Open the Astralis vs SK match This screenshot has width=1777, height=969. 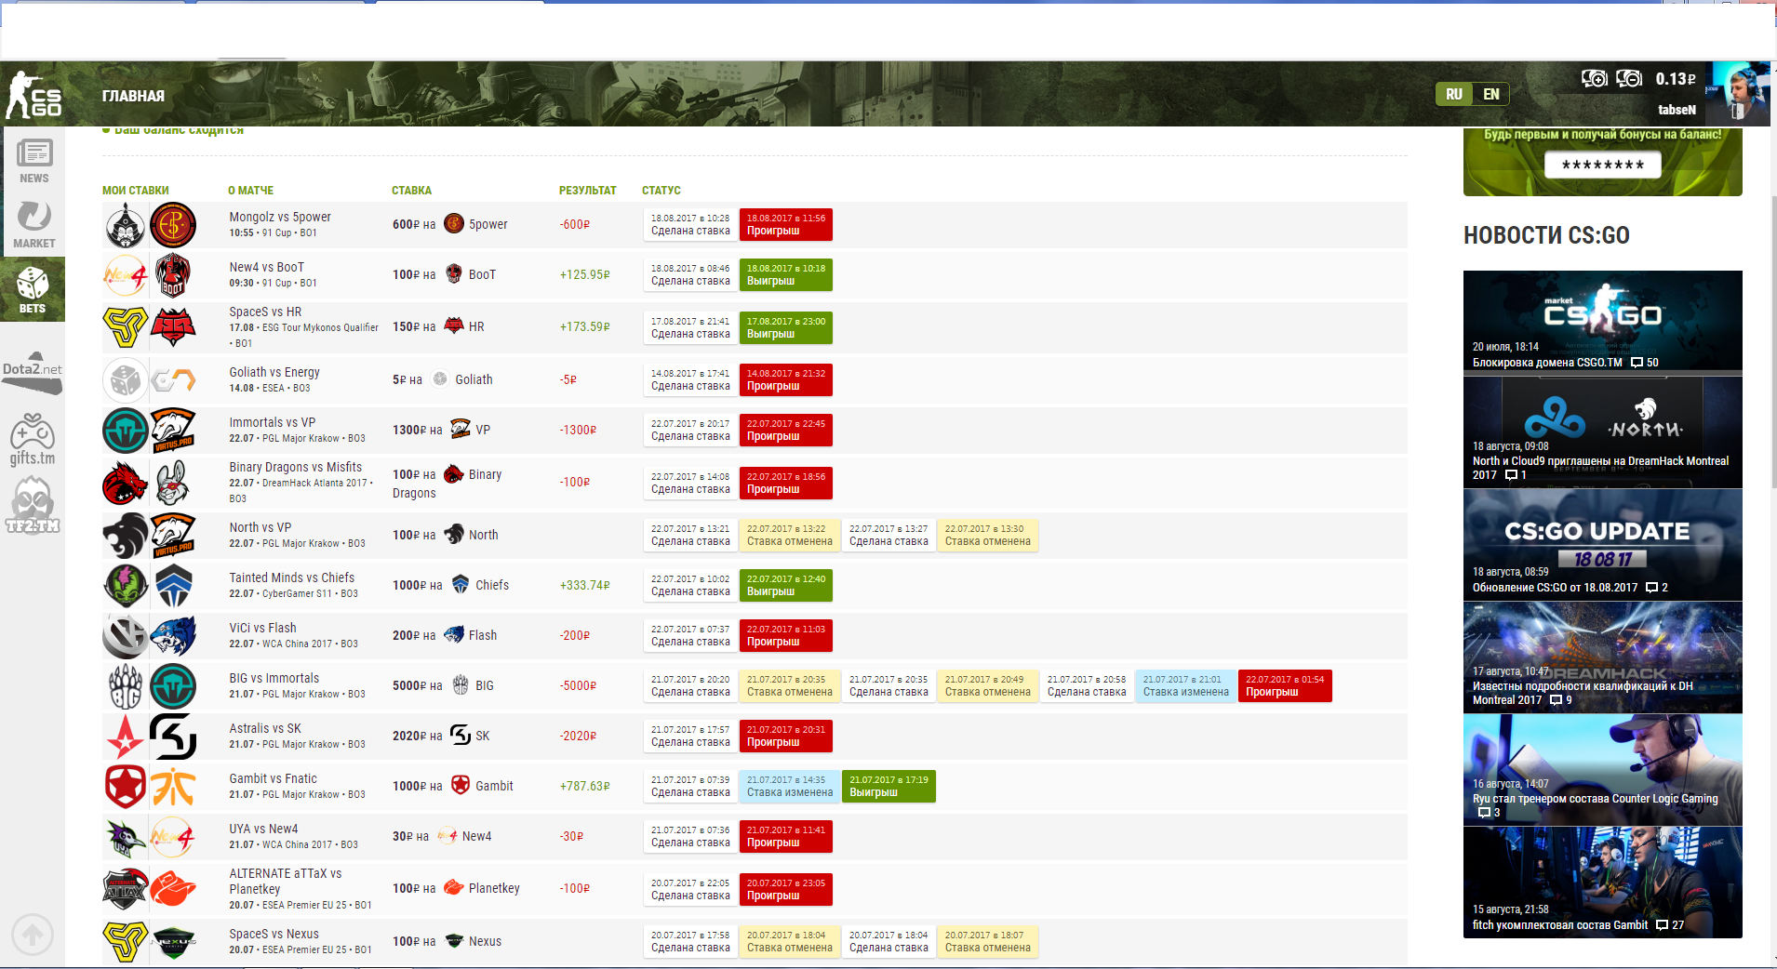tap(265, 728)
